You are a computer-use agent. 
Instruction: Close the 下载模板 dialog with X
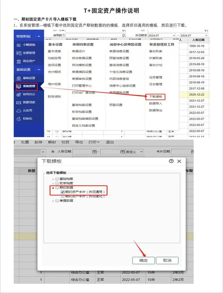(179, 161)
